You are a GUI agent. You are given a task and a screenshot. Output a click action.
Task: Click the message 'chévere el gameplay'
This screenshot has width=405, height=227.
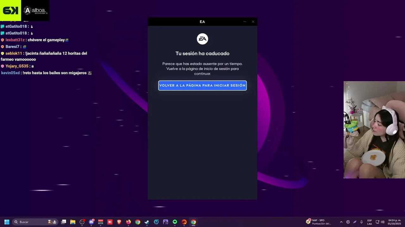(46, 40)
